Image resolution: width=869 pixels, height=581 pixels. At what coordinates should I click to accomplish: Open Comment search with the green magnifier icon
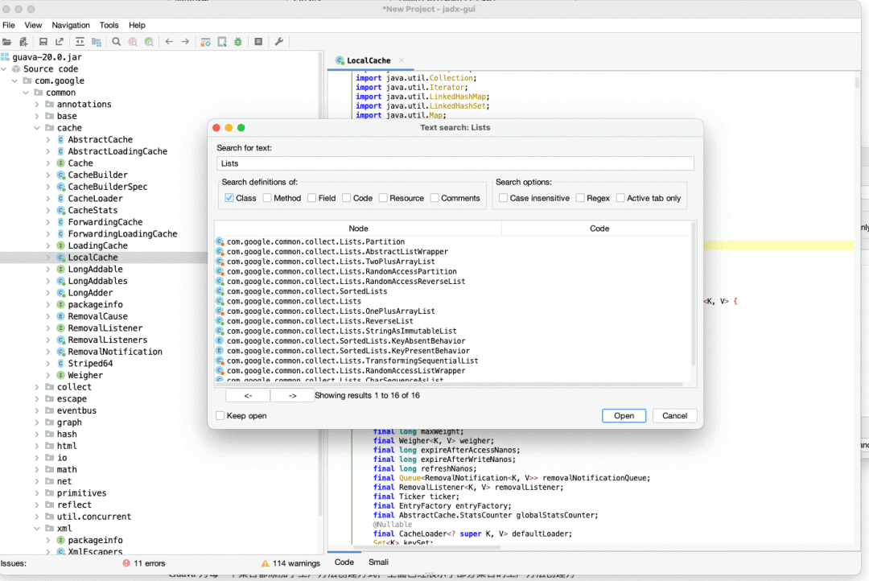pos(149,42)
